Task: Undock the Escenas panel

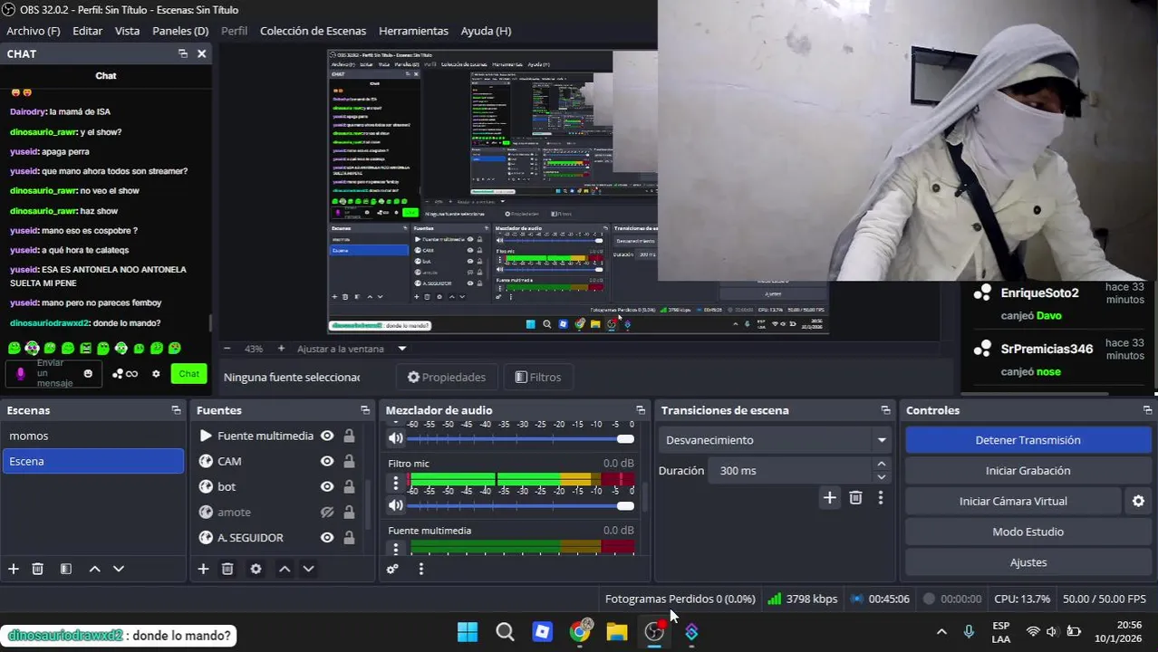Action: [x=176, y=410]
